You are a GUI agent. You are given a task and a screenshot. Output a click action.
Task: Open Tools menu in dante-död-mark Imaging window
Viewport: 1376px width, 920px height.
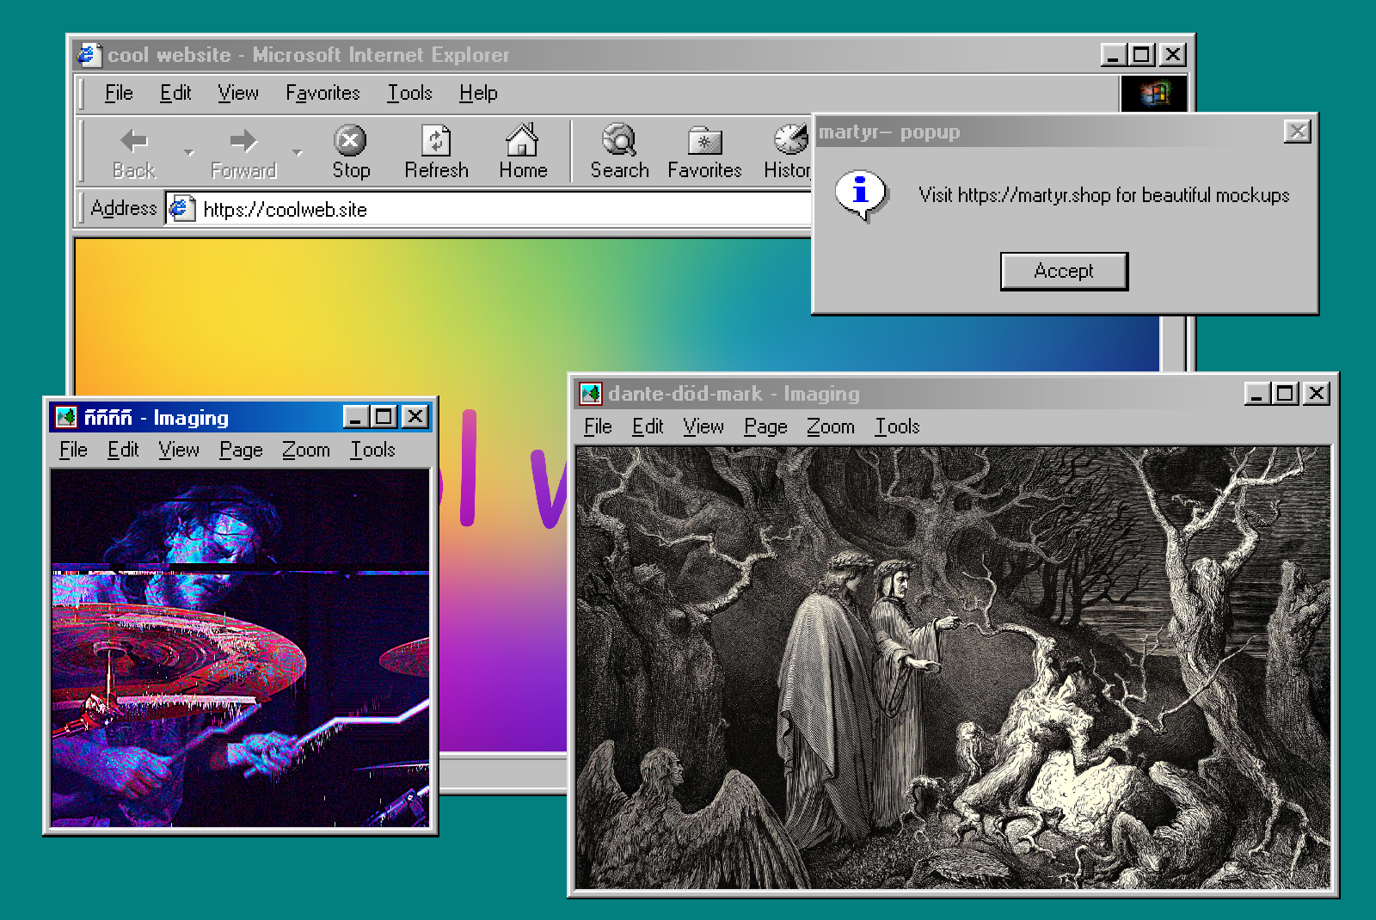897,426
